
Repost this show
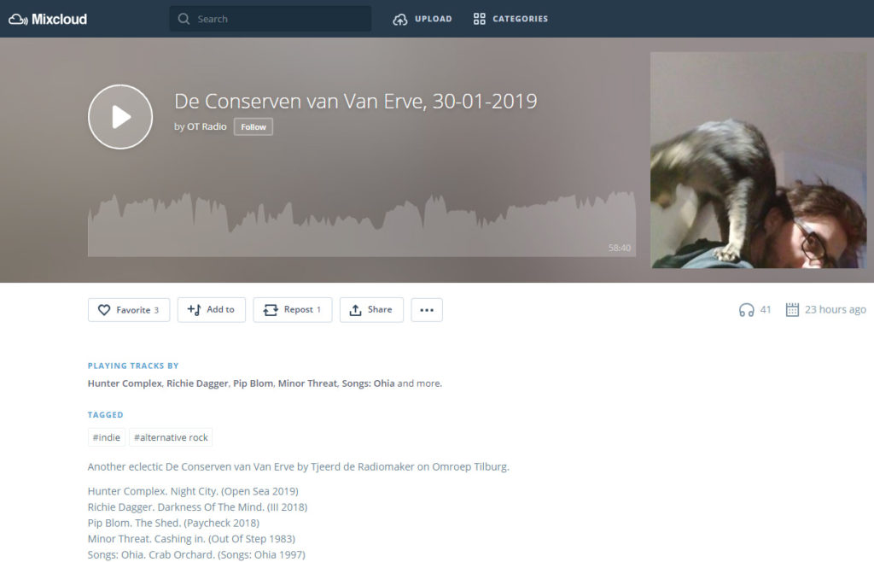click(293, 310)
